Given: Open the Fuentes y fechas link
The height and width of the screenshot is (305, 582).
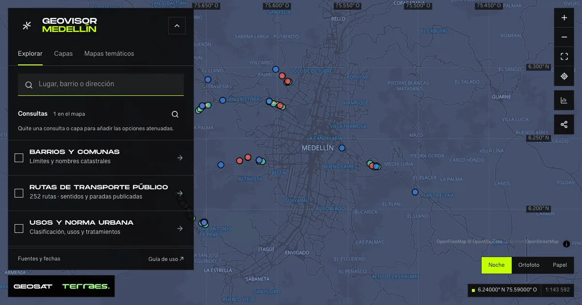Looking at the screenshot, I should click(x=39, y=259).
